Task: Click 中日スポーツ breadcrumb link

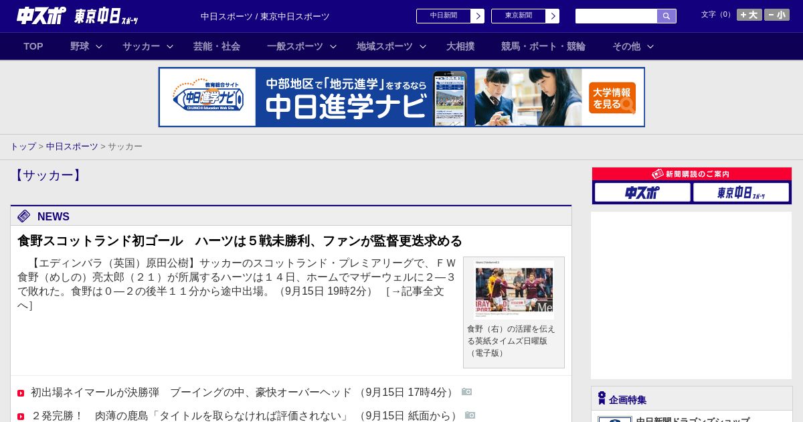Action: click(72, 147)
